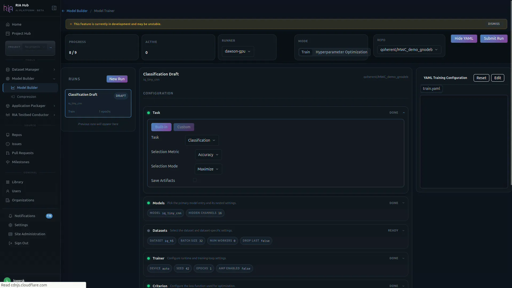Dismiss the development warning banner
Viewport: 512px width, 288px height.
point(494,24)
